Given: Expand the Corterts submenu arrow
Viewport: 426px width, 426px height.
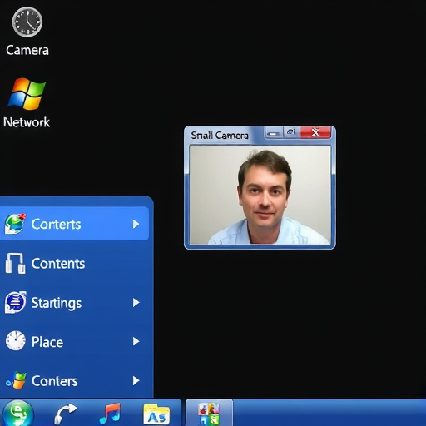Looking at the screenshot, I should [x=136, y=224].
